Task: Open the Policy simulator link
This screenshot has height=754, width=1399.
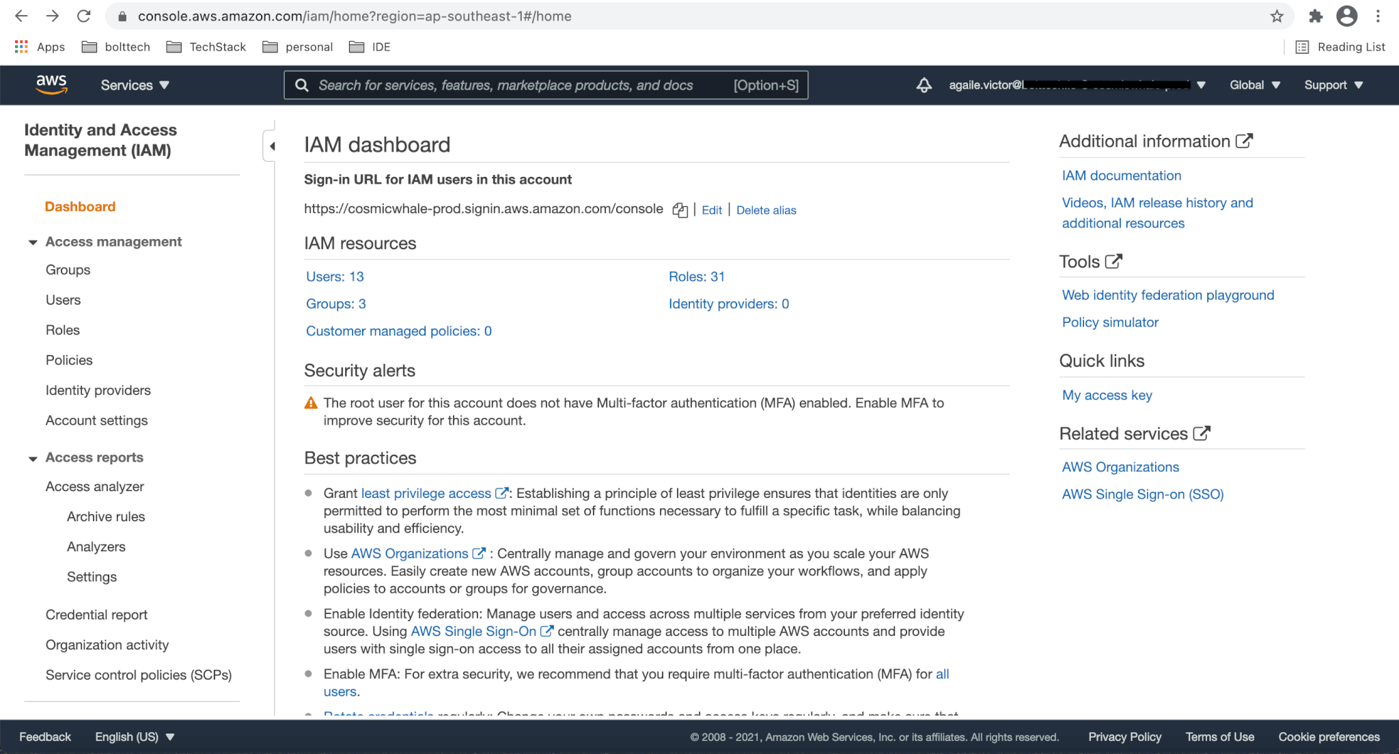Action: tap(1110, 322)
